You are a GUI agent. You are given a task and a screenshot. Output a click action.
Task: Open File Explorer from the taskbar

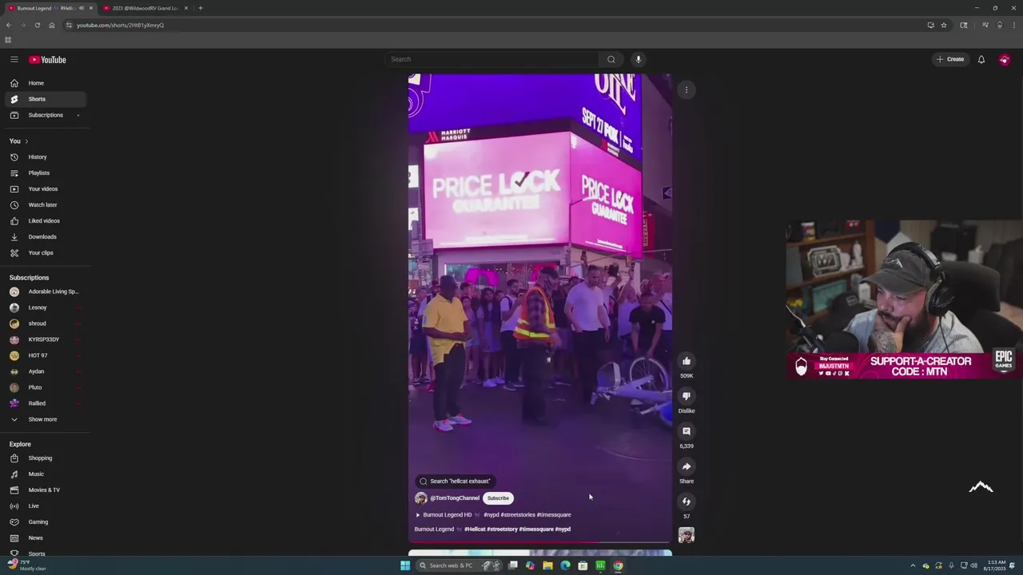(547, 565)
